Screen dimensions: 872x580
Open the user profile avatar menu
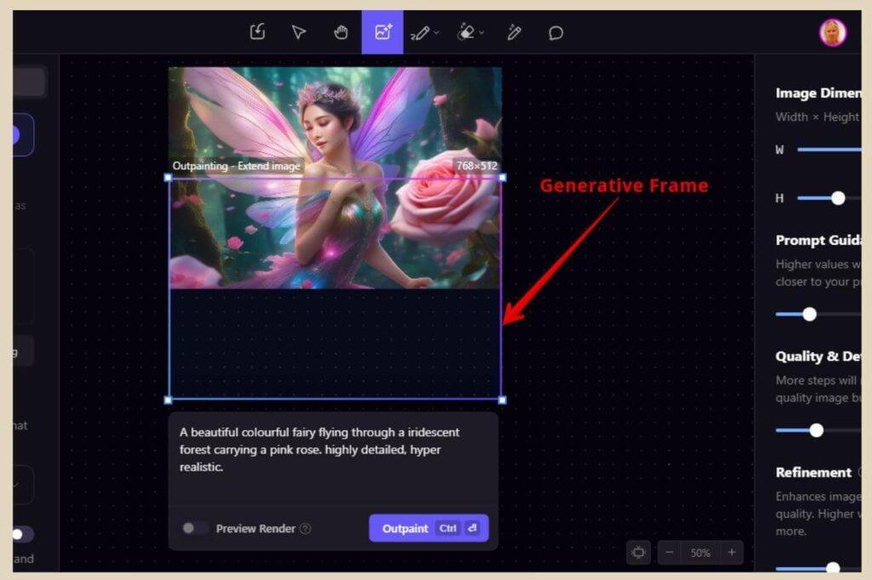pyautogui.click(x=833, y=32)
